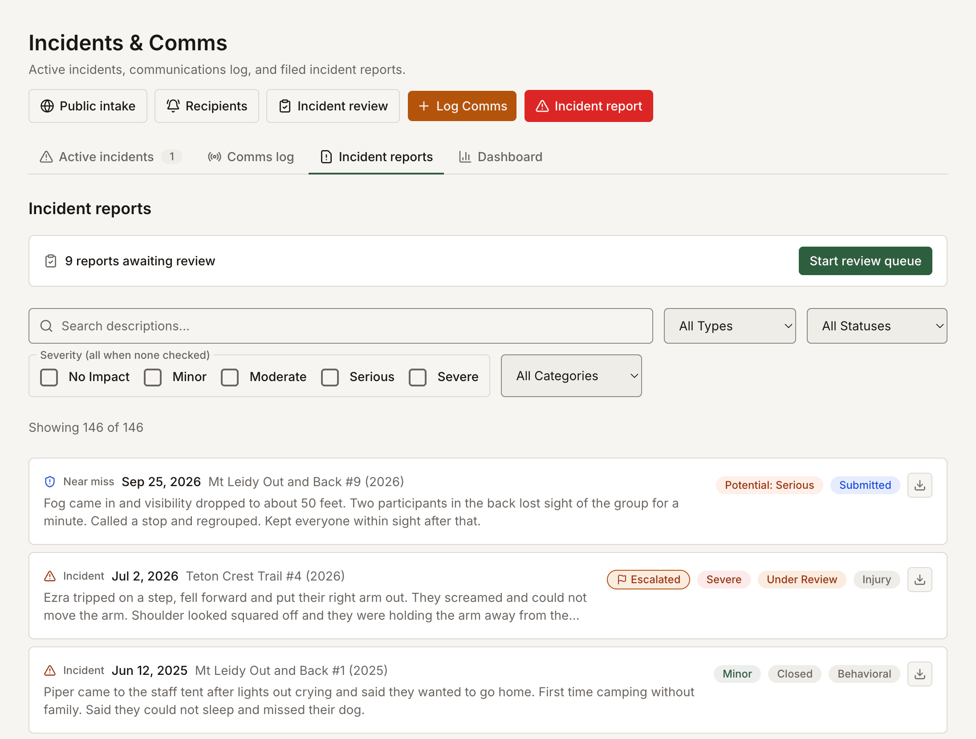Click the shield icon next to Near miss
Screen dimensions: 976x739
point(50,482)
